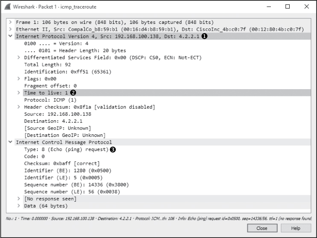Select the Header checksum: 0x8f1a line
Screen dimensions: 317x238
[167, 107]
